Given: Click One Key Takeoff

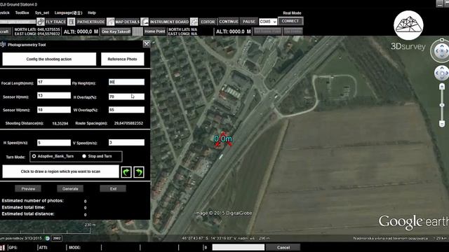Looking at the screenshot, I should pyautogui.click(x=116, y=31).
